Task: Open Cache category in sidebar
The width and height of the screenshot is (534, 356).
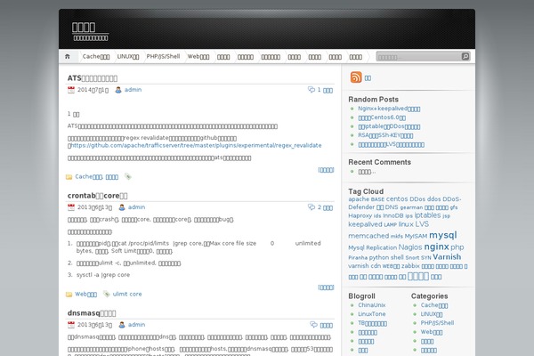Action: [x=434, y=305]
